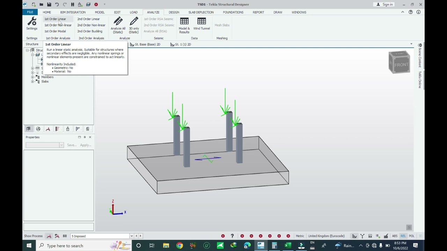Open Google Chrome from taskbar

[x=179, y=246]
